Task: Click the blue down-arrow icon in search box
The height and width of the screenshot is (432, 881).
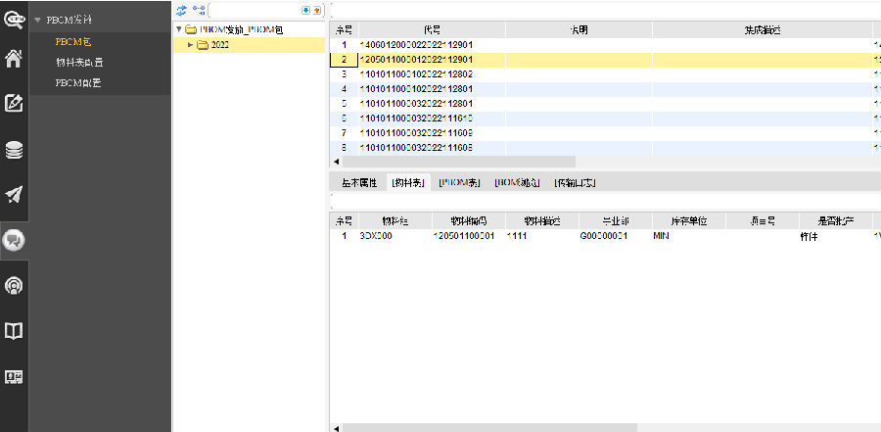Action: (305, 10)
